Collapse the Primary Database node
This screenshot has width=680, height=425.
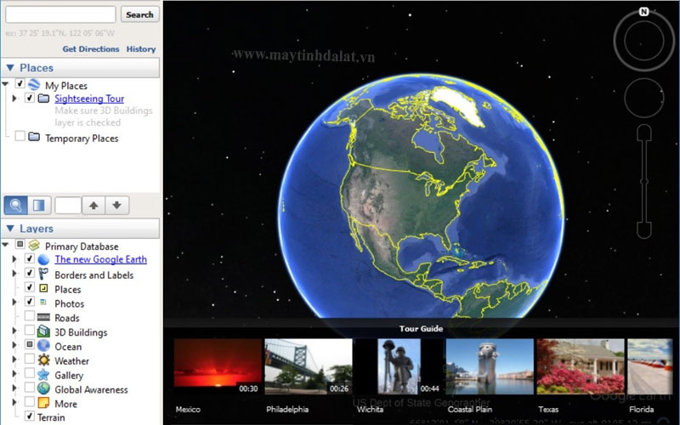click(x=5, y=245)
